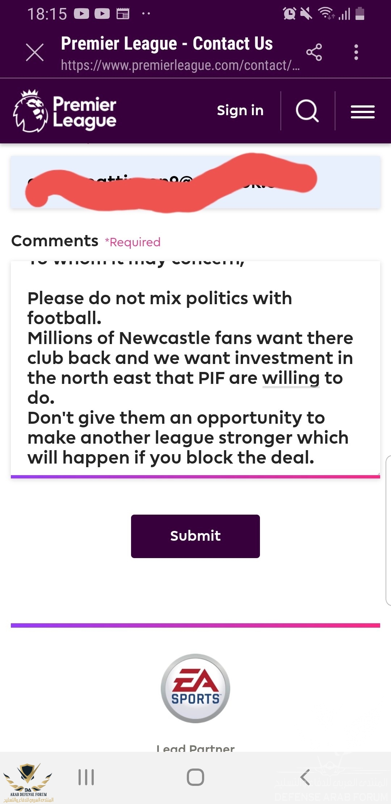Screen dimensions: 391x804
Task: Click the Premier League lion logo
Action: 30,111
